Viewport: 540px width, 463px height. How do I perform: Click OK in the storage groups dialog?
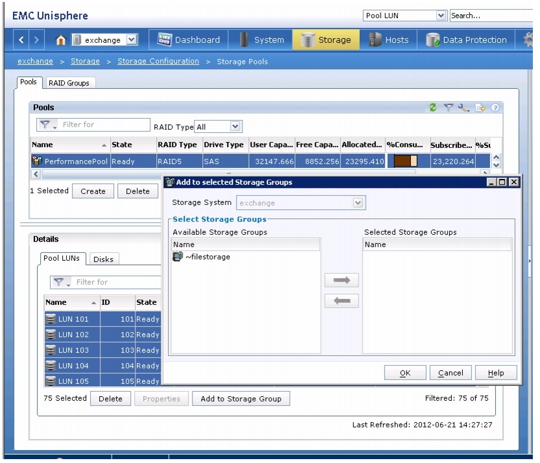[x=405, y=373]
